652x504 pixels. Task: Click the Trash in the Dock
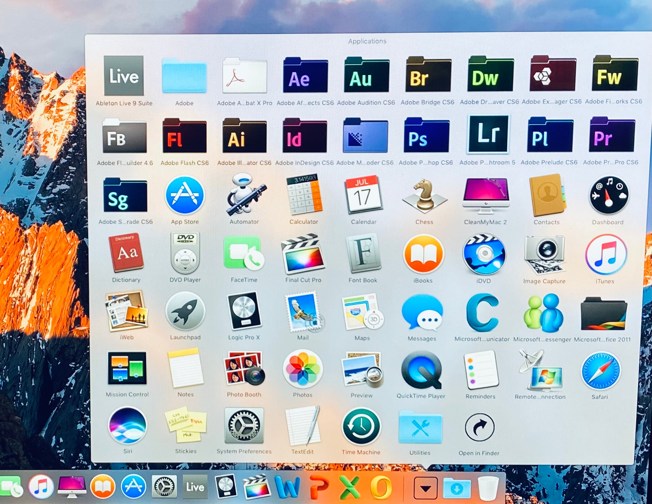488,488
